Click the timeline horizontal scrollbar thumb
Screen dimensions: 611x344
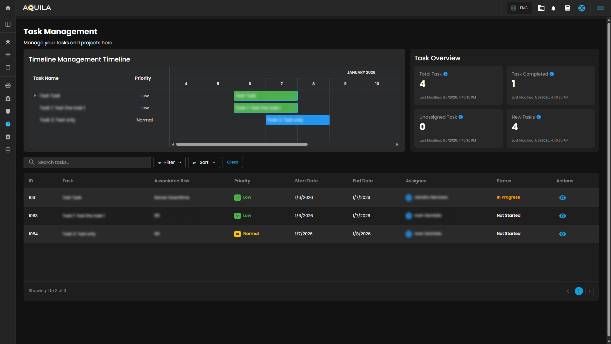(242, 144)
